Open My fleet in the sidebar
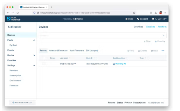Image resolution: width=180 pixels, height=111 pixels. pyautogui.click(x=13, y=45)
